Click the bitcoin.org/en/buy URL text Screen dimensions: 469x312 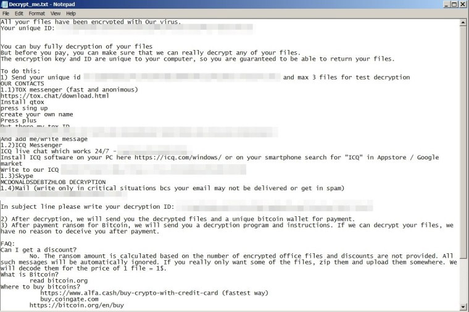coord(77,305)
